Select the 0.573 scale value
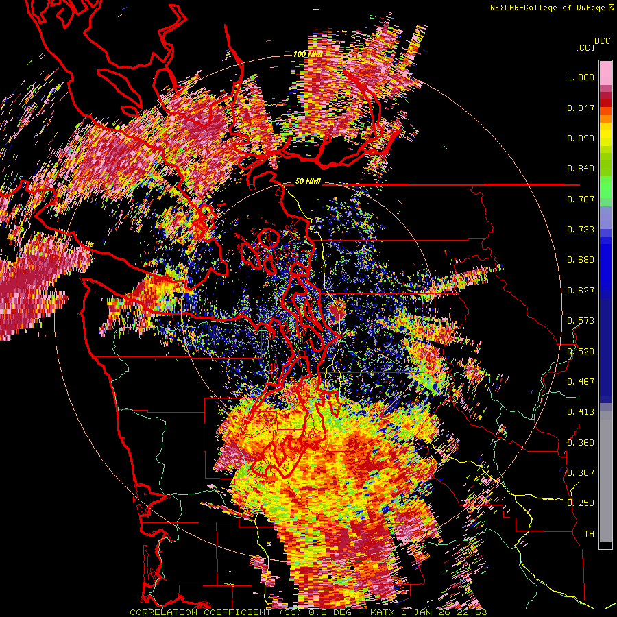The image size is (617, 617). click(x=581, y=321)
